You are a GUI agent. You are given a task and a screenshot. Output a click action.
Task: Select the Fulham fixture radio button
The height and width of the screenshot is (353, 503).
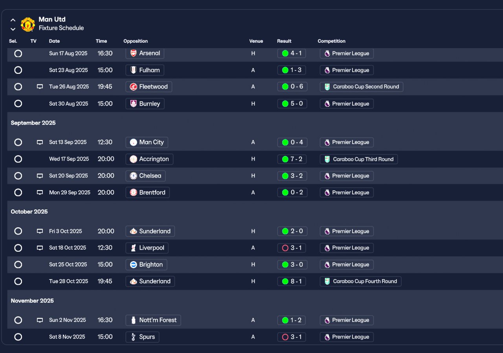(x=18, y=70)
